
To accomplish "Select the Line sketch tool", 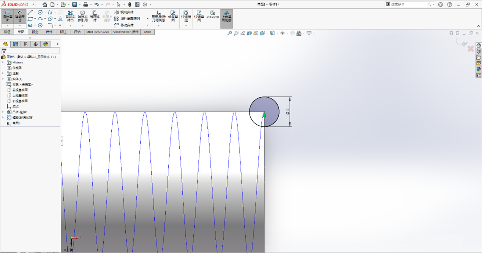I will point(30,12).
